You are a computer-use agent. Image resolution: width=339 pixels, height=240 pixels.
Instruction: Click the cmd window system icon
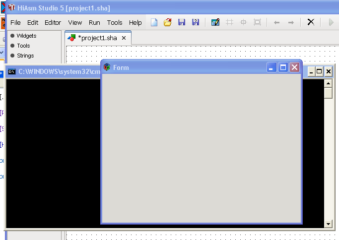pyautogui.click(x=12, y=71)
